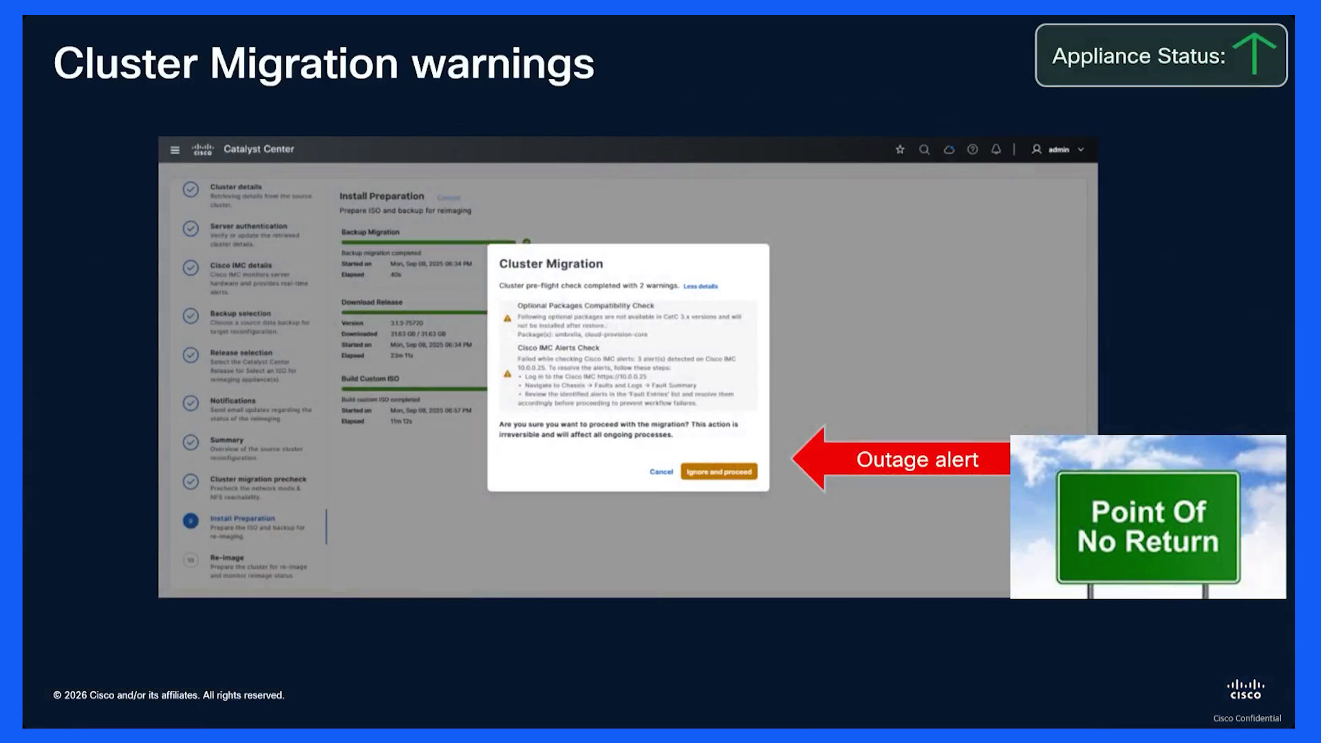Click the favorites star icon

click(900, 149)
